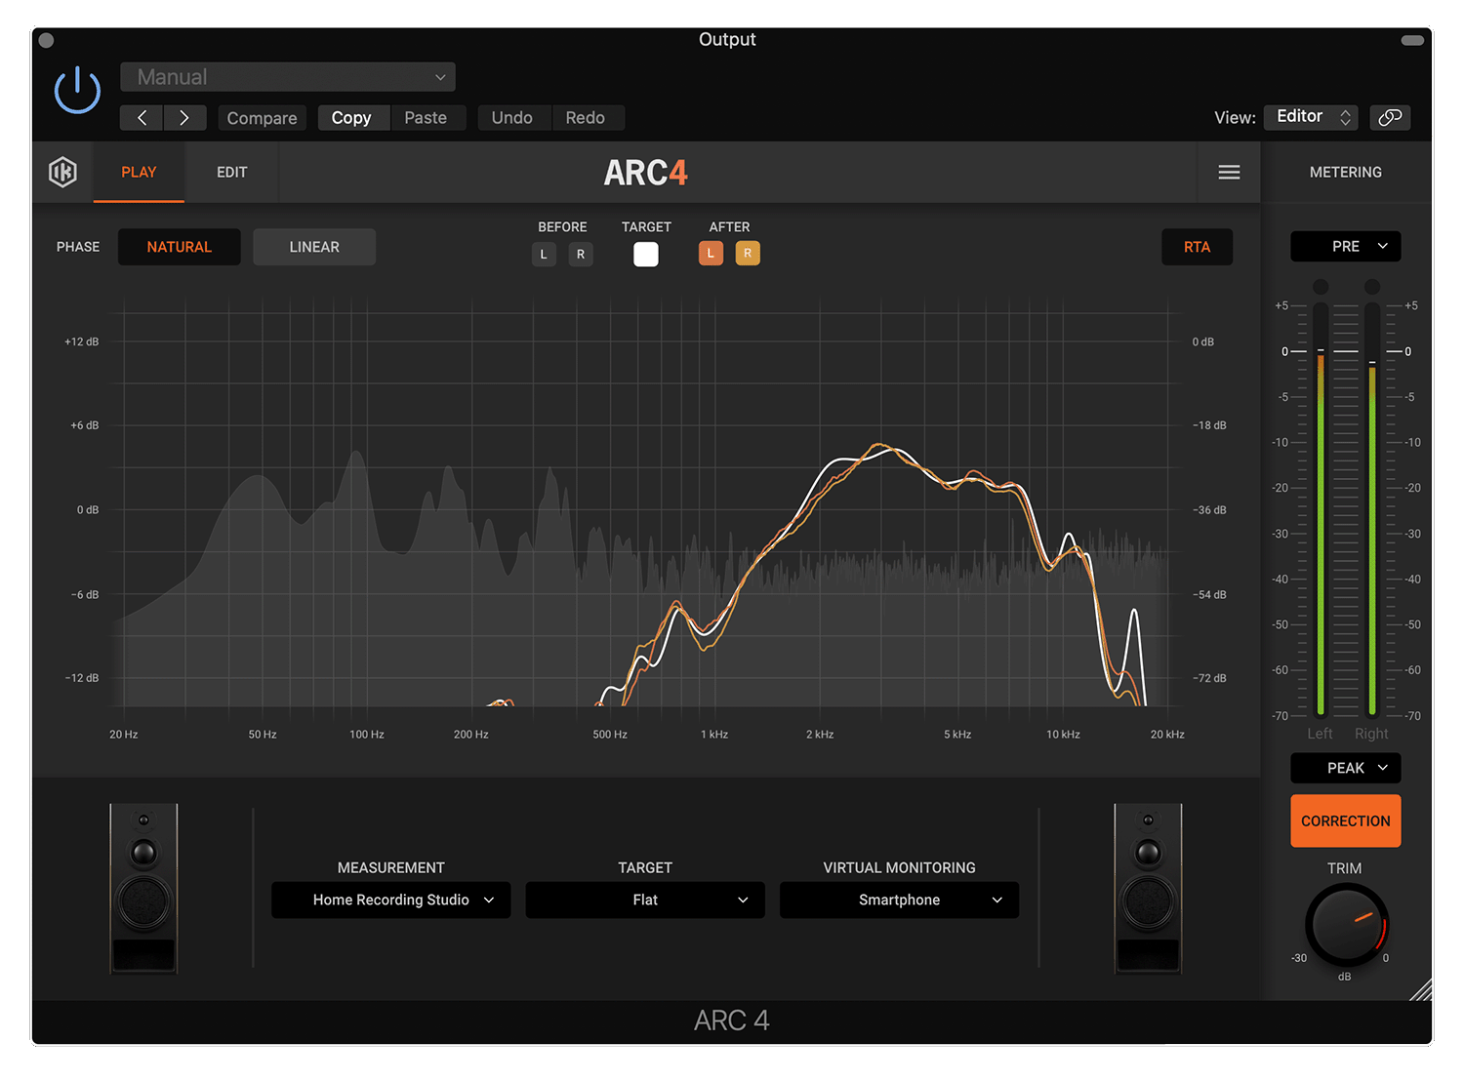The height and width of the screenshot is (1081, 1464).
Task: Click the Output window title
Action: tap(727, 40)
